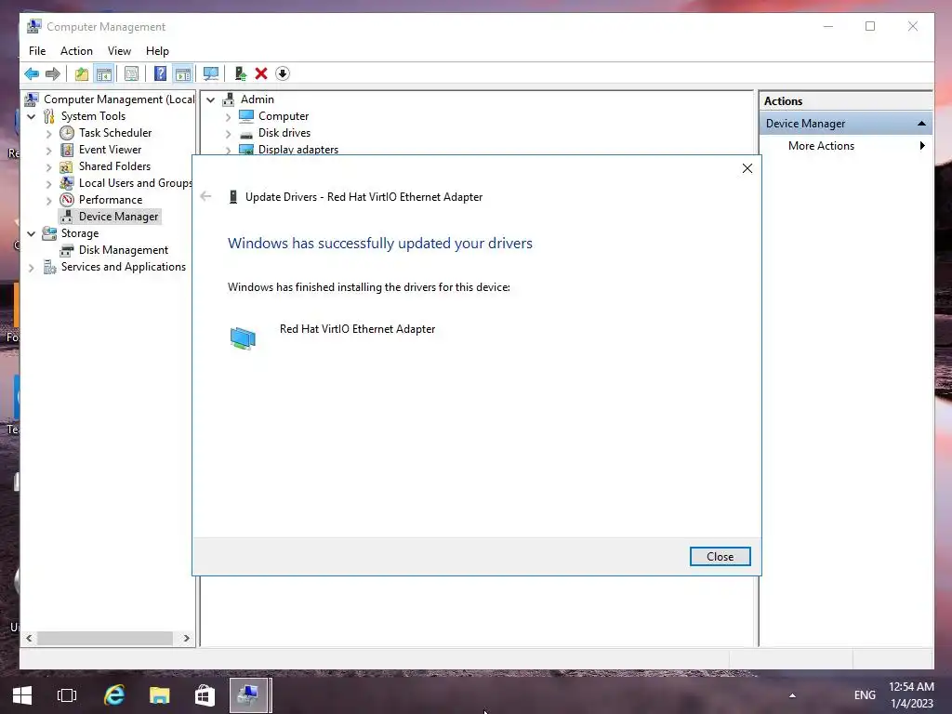Expand the Event Viewer node
952x714 pixels.
coord(48,150)
